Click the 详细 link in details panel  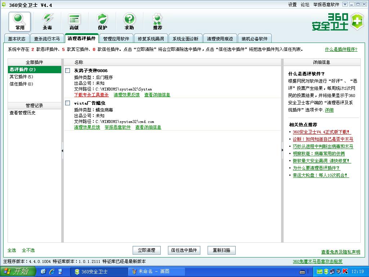click(x=329, y=110)
